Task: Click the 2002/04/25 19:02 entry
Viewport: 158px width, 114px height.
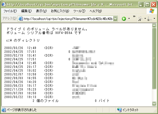Action: click(45, 71)
